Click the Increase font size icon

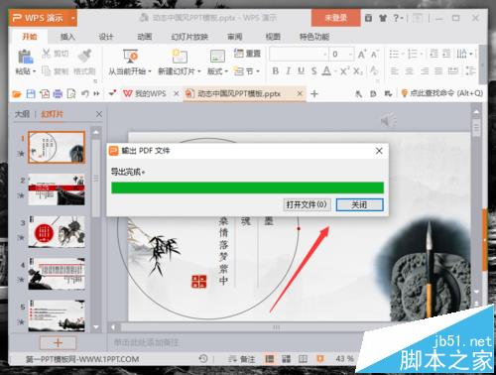pyautogui.click(x=362, y=55)
